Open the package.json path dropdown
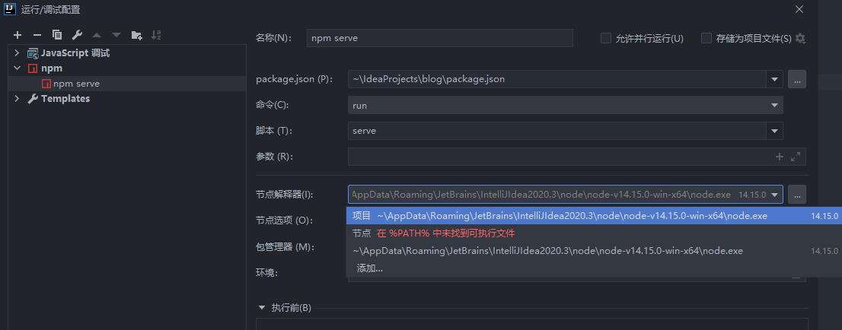Screen dimensions: 842x330 774,79
